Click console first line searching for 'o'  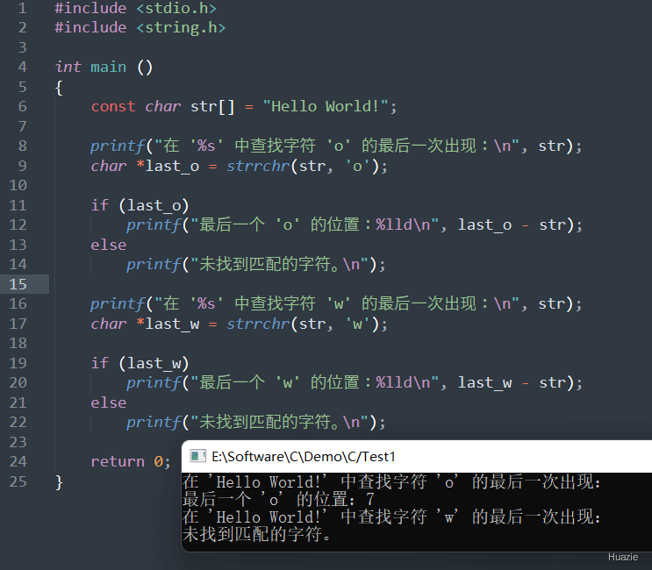click(x=391, y=481)
